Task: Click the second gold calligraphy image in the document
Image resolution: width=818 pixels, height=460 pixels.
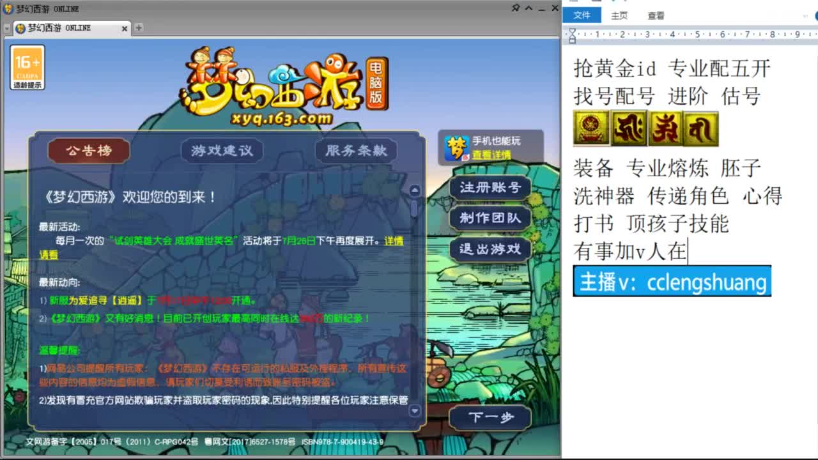Action: point(629,128)
